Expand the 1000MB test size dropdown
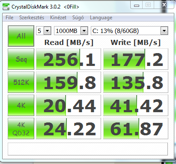Viewport: 176px width, 164px height. (84, 31)
